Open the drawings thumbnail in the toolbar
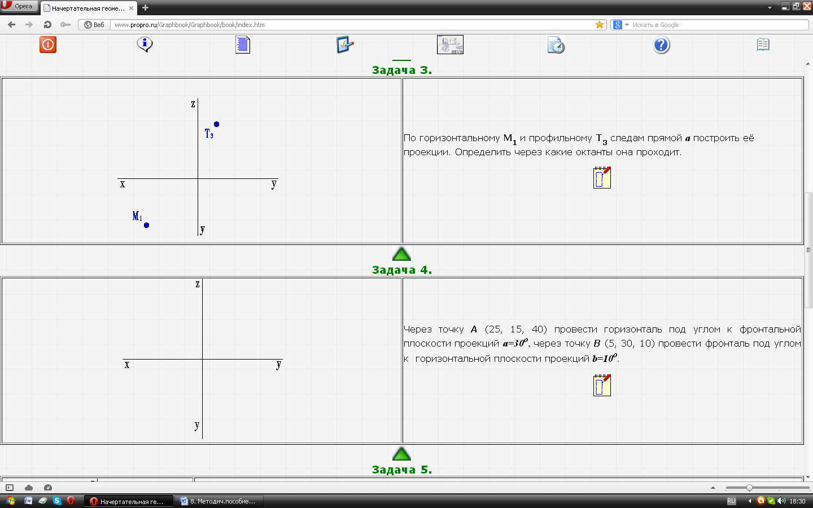 pyautogui.click(x=450, y=45)
